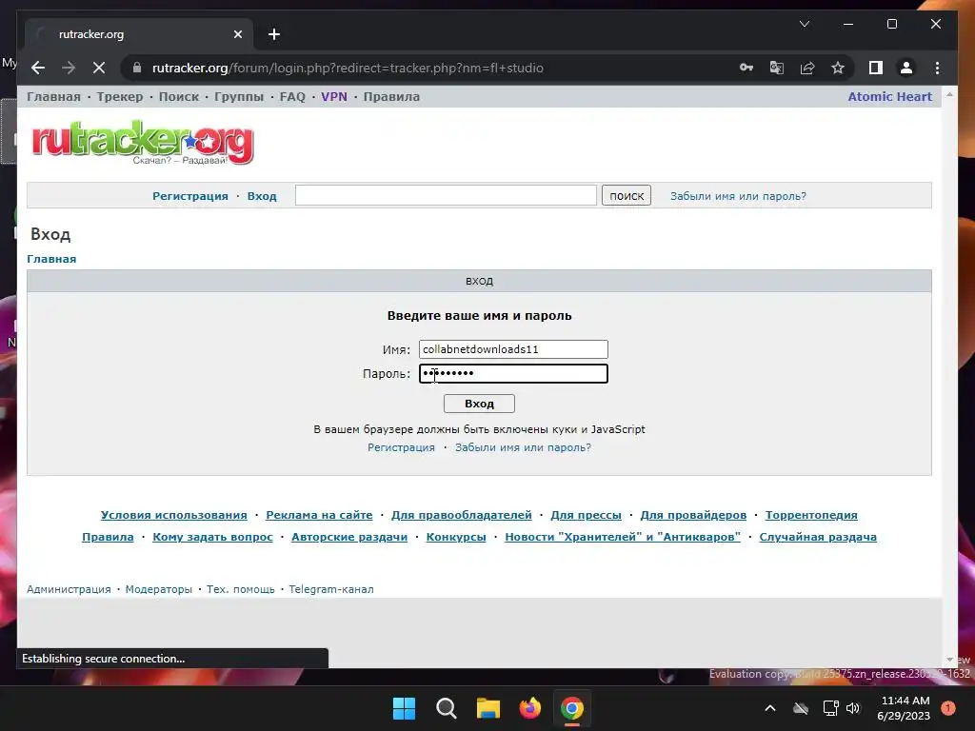
Task: Click Забыли имя или пароль below the login form
Action: click(x=523, y=447)
